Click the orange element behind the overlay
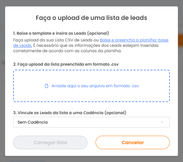 click(180, 41)
